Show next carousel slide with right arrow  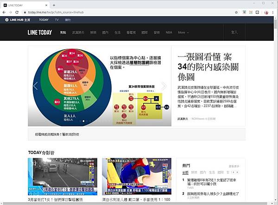[x=164, y=86]
